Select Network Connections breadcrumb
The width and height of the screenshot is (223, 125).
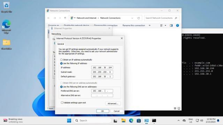pyautogui.click(x=110, y=18)
